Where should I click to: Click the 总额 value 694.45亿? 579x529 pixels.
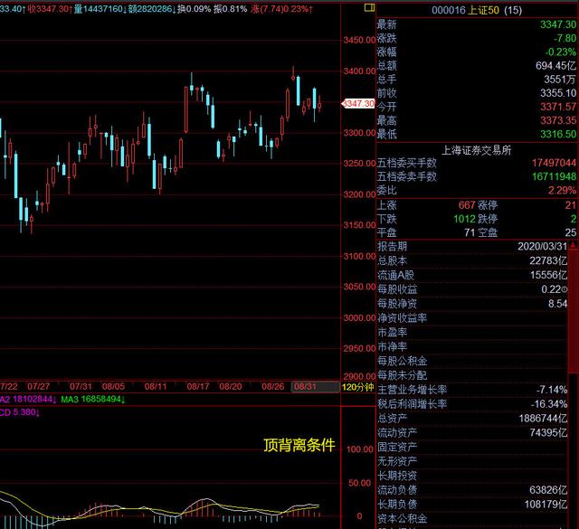pos(555,66)
